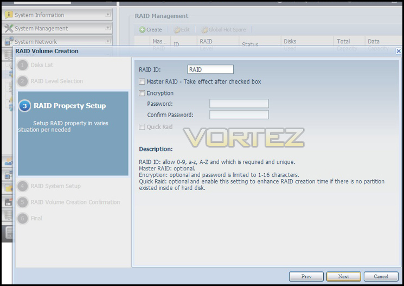Image resolution: width=404 pixels, height=286 pixels.
Task: Click the Prev button
Action: [x=306, y=276]
